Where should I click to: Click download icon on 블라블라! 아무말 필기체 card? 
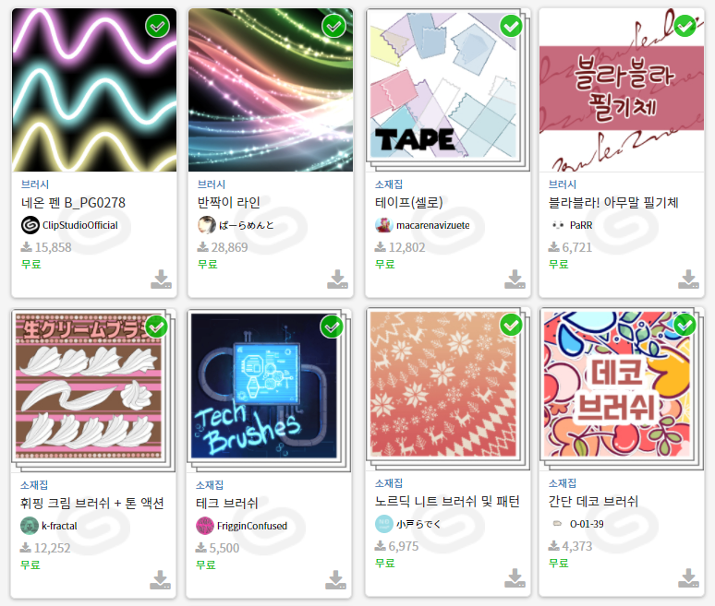(688, 279)
